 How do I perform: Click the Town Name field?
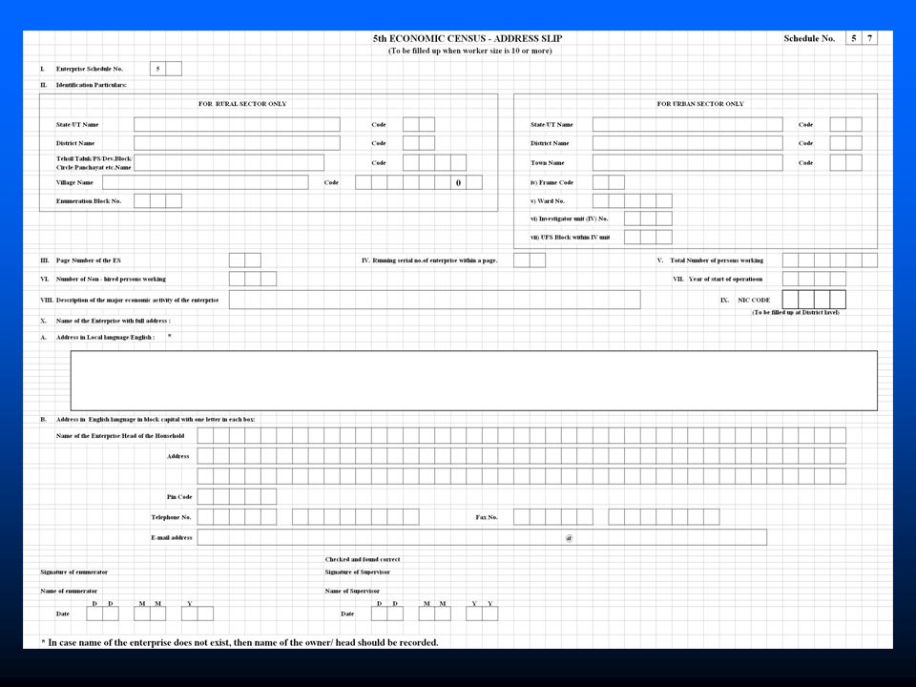(688, 162)
